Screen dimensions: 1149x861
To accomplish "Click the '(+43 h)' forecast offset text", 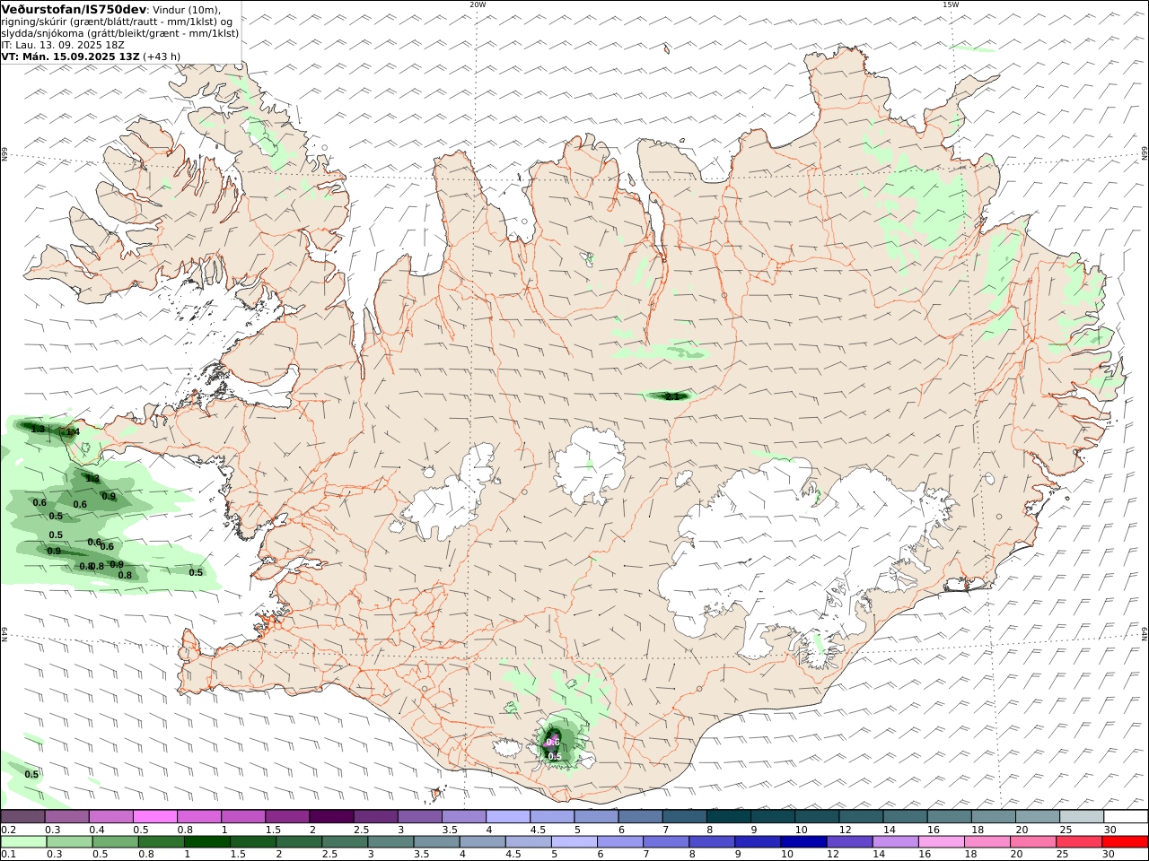I will [x=162, y=57].
